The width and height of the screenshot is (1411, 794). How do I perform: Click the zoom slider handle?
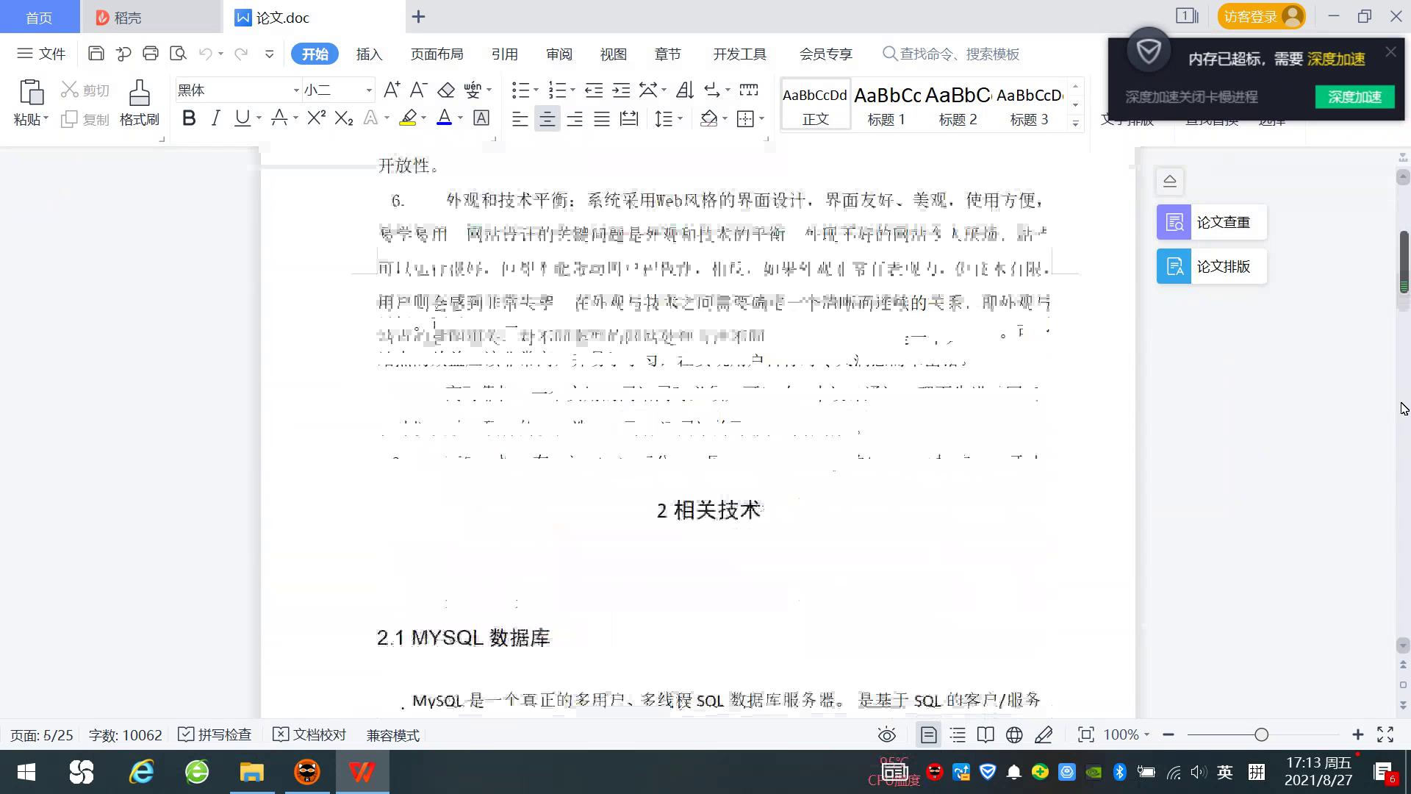coord(1261,734)
